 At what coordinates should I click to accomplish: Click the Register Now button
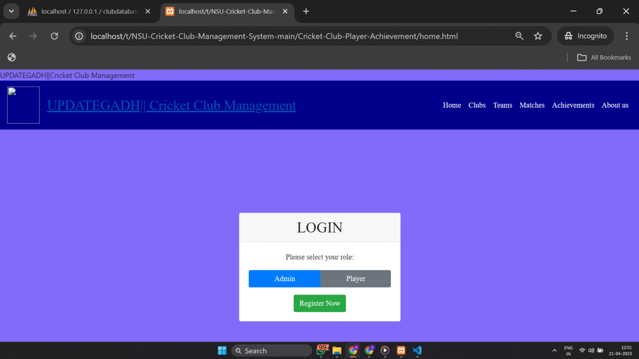[x=319, y=303]
